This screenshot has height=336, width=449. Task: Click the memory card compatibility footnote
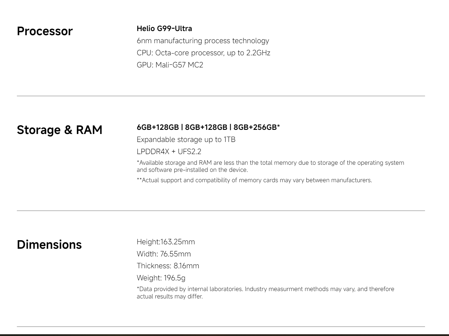coord(254,180)
